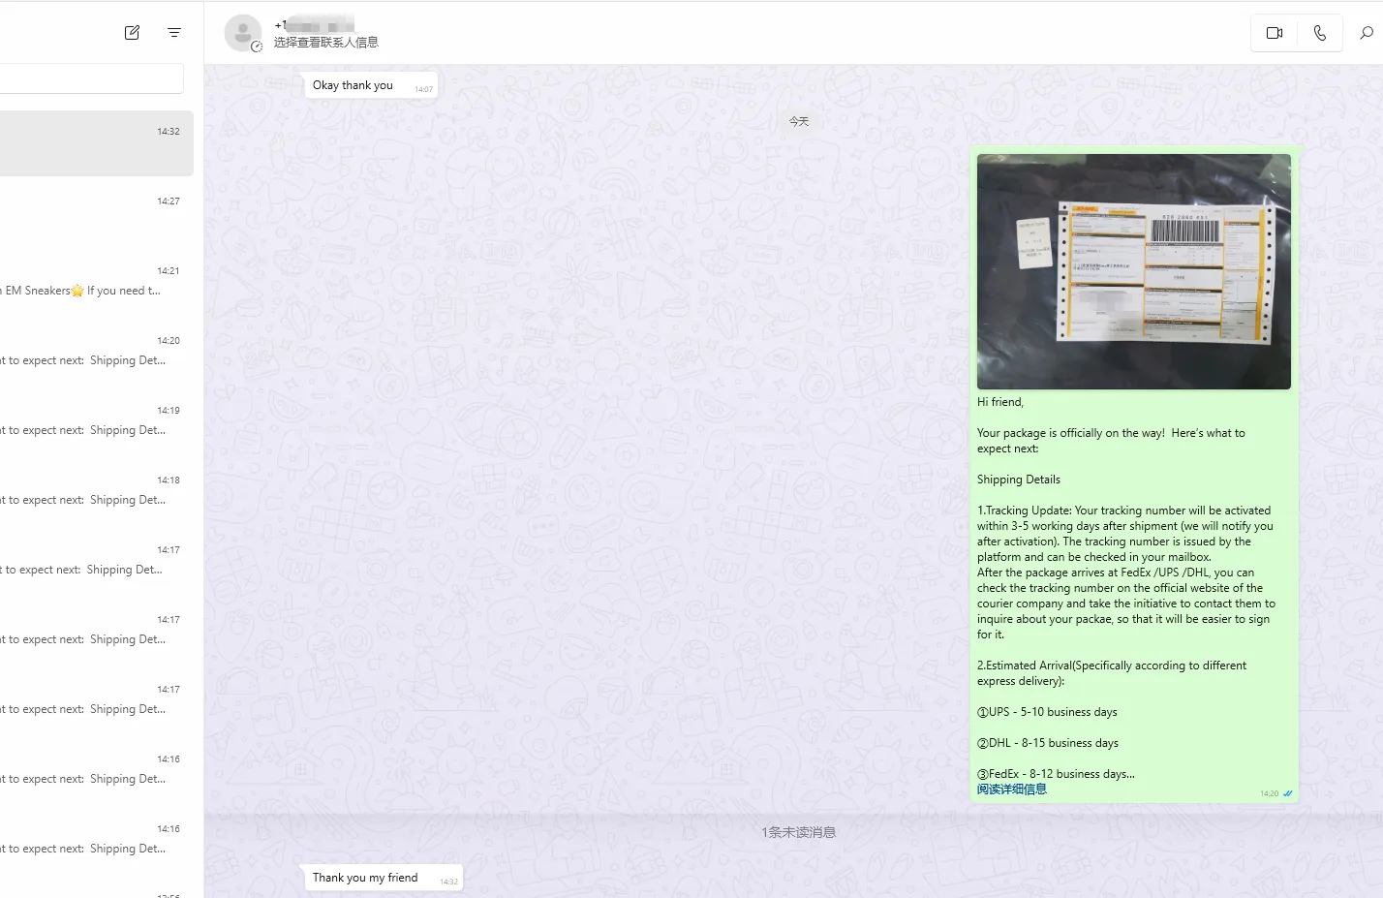Click the "Thank you my friend" message
This screenshot has height=898, width=1383.
pyautogui.click(x=366, y=878)
